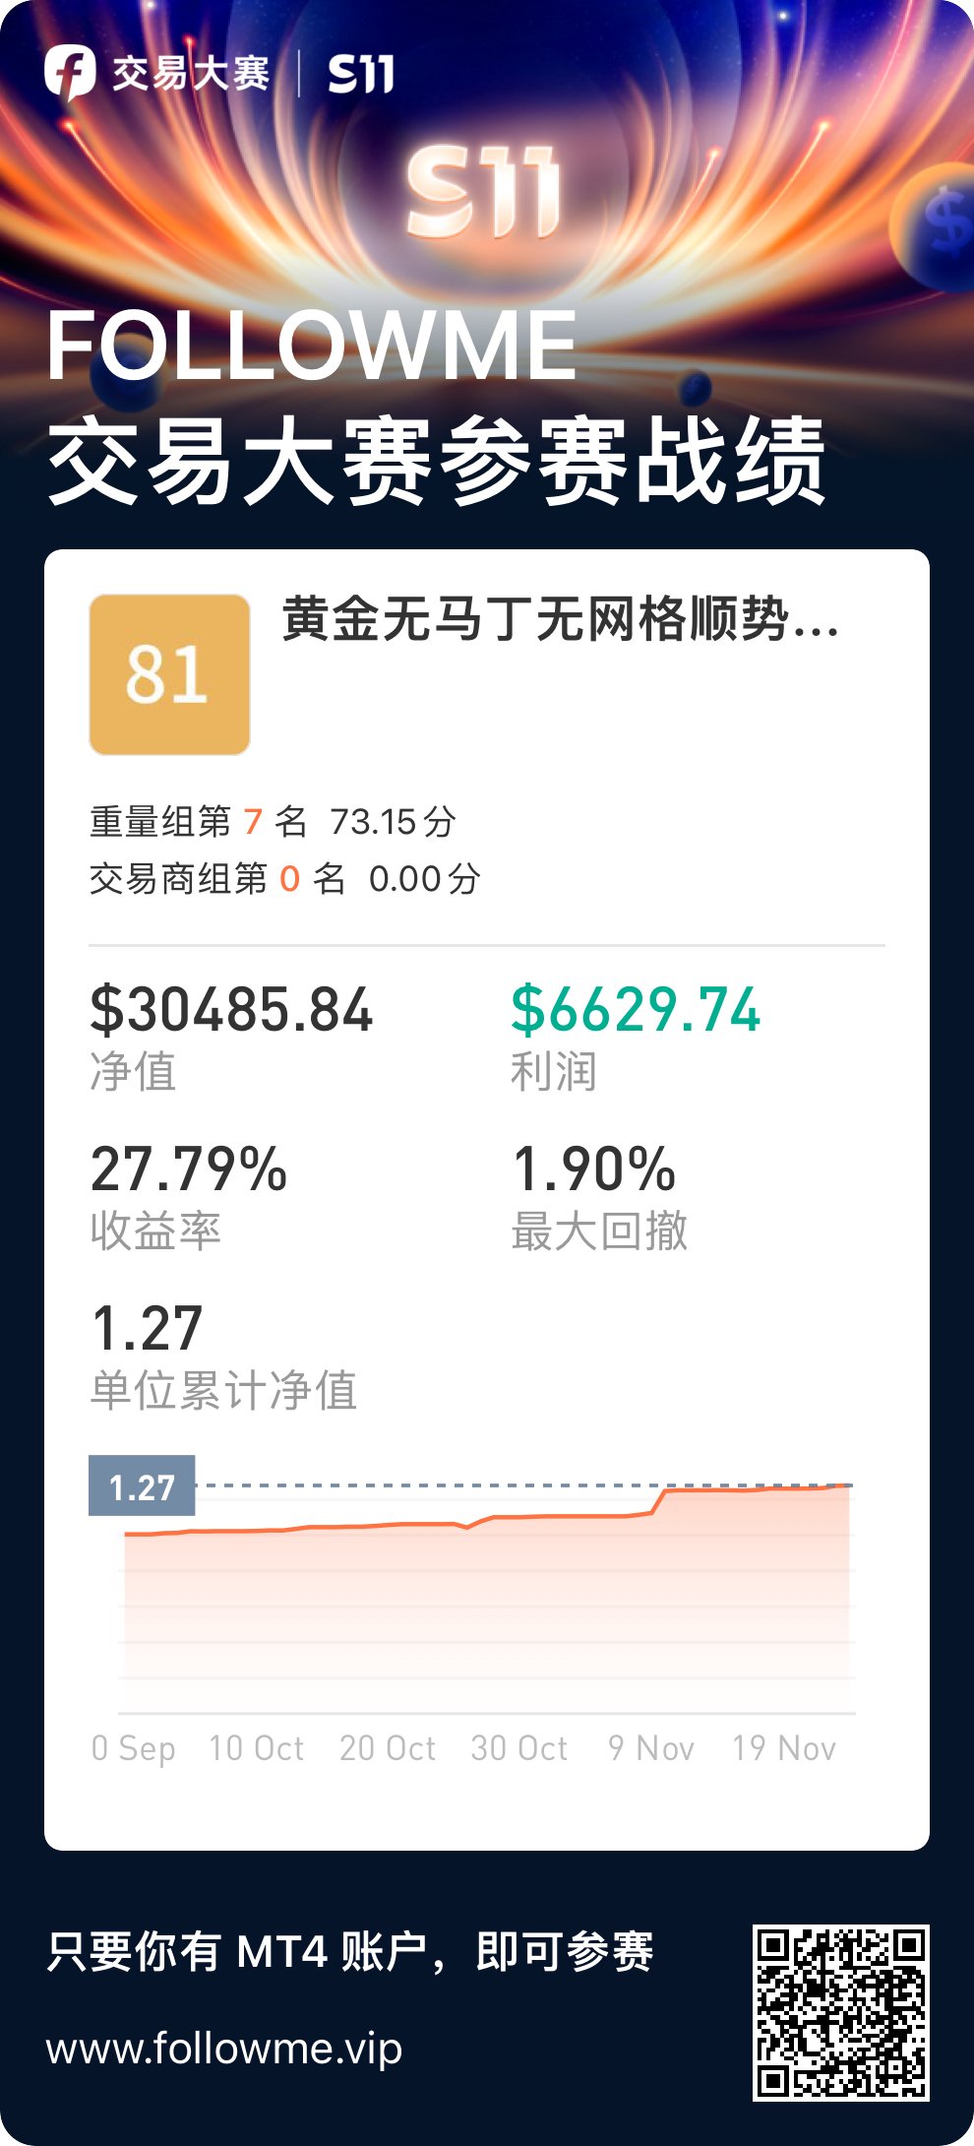Screen dimensions: 974x2146
Task: Click the 9 Nov axis label
Action: [x=651, y=1748]
